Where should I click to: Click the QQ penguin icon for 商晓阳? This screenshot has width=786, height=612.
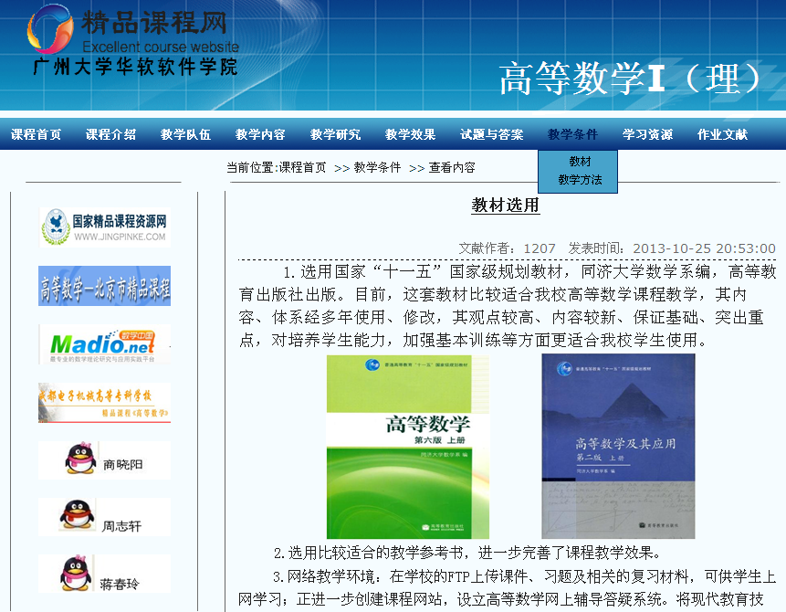(x=81, y=459)
